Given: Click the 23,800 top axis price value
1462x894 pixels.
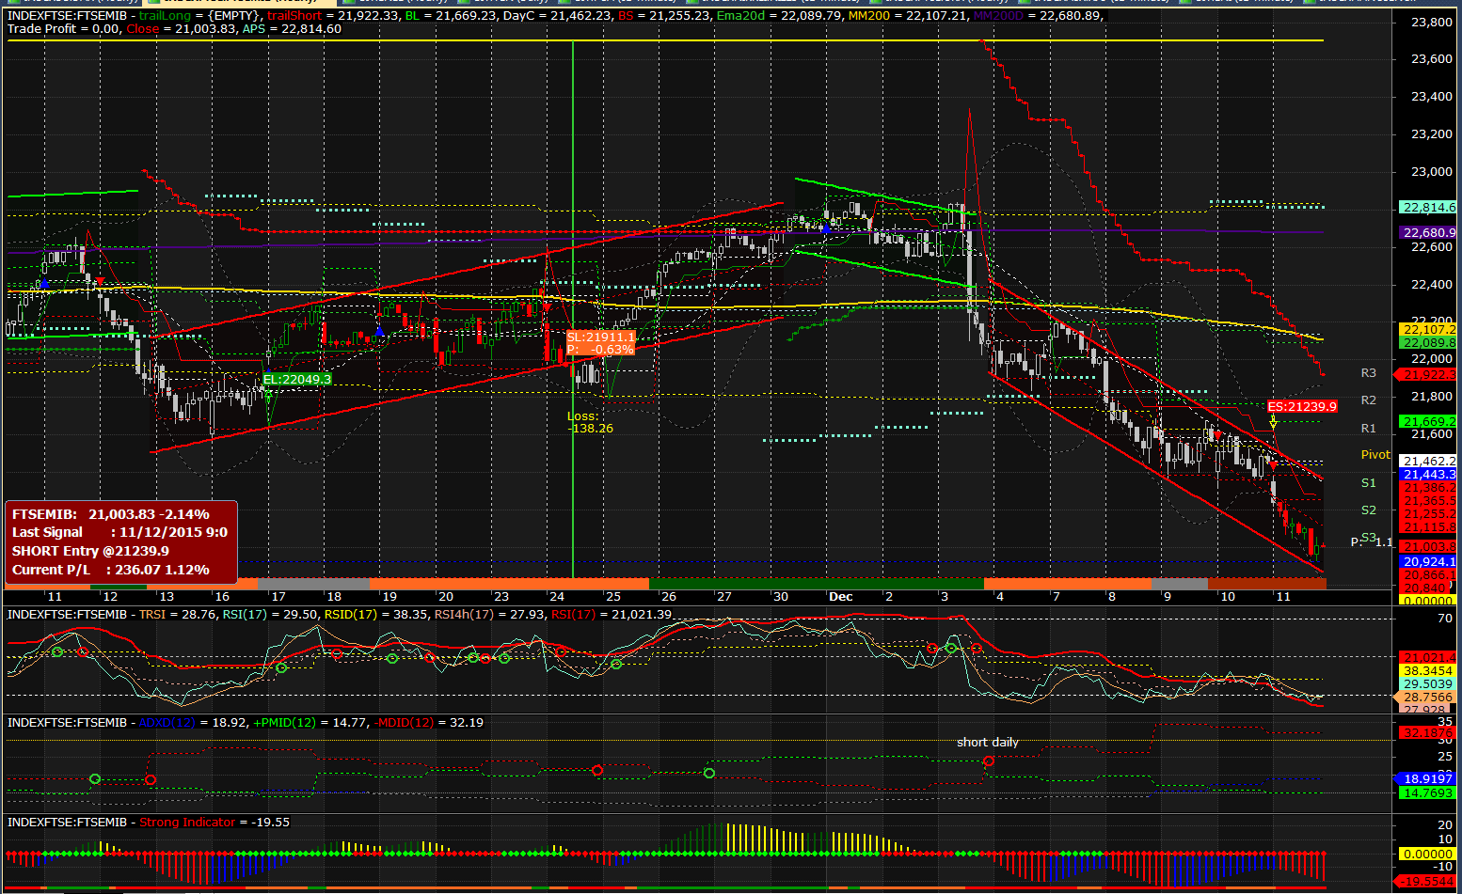Looking at the screenshot, I should click(x=1432, y=22).
